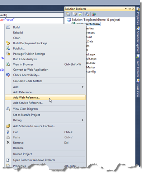The height and width of the screenshot is (173, 142).
Task: Click the Solution Explorer title bar text
Action: coord(75,9)
